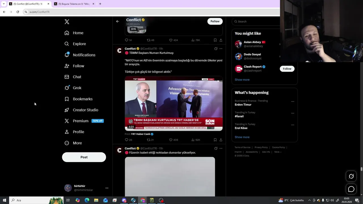Open the Erden Timur trending topic
Image resolution: width=363 pixels, height=204 pixels.
[243, 105]
